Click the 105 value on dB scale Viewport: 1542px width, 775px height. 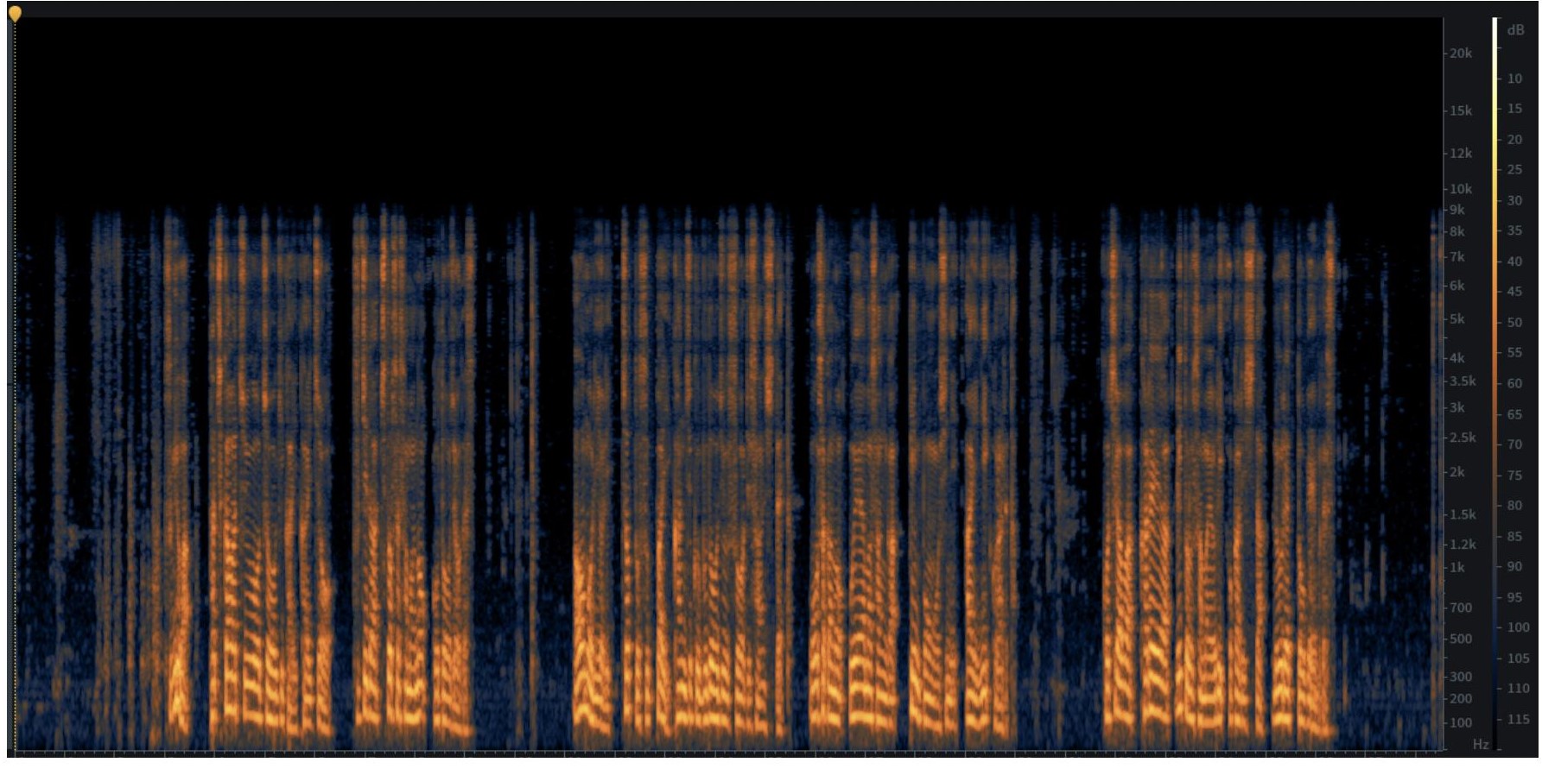[1519, 658]
